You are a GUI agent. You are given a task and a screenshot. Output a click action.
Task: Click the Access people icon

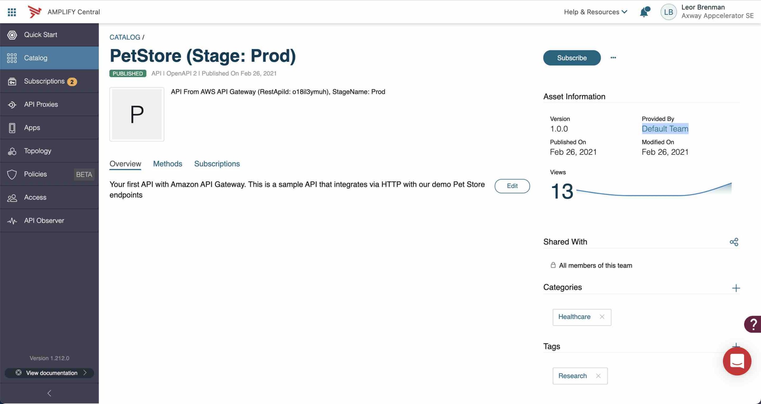click(12, 198)
